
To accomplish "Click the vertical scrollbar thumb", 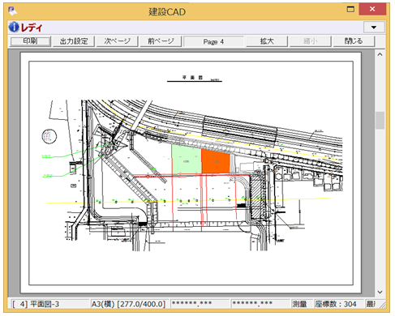I will (380, 121).
